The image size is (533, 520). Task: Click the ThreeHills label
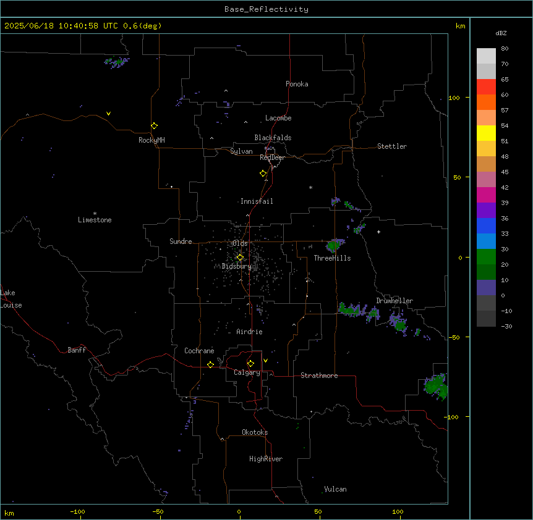click(332, 258)
